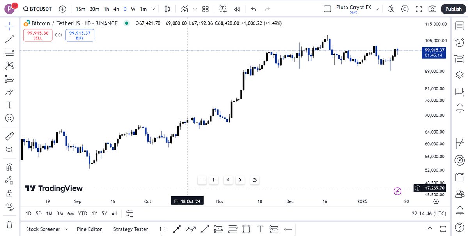Open the XABCD patterns tool
Viewport: 468px width, 236px height.
pos(10,65)
